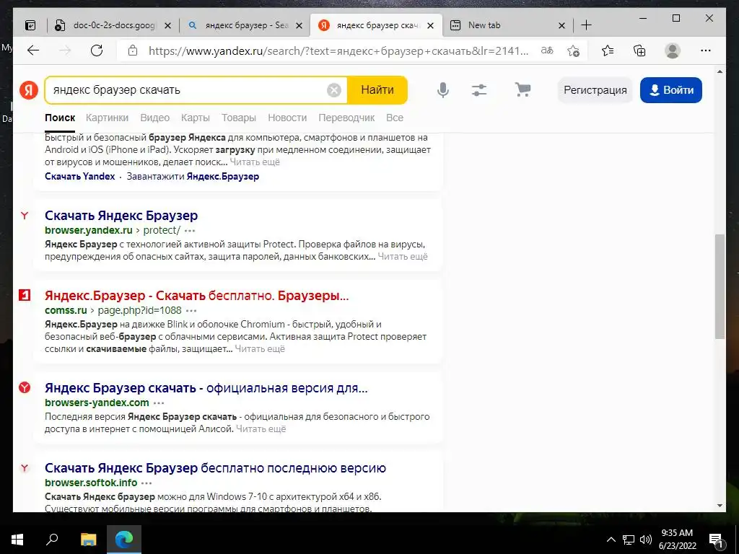Viewport: 739px width, 554px height.
Task: Click the browser address bar URL
Action: point(338,50)
